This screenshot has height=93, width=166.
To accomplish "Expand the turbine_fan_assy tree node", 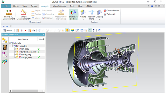I will coord(15,52).
